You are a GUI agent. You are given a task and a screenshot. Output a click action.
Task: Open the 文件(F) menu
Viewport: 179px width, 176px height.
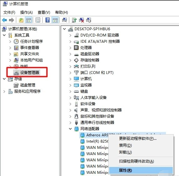coord(9,12)
